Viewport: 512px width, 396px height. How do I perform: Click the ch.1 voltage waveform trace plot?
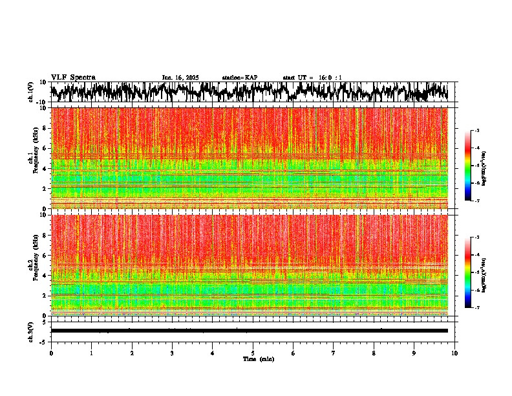click(x=250, y=92)
